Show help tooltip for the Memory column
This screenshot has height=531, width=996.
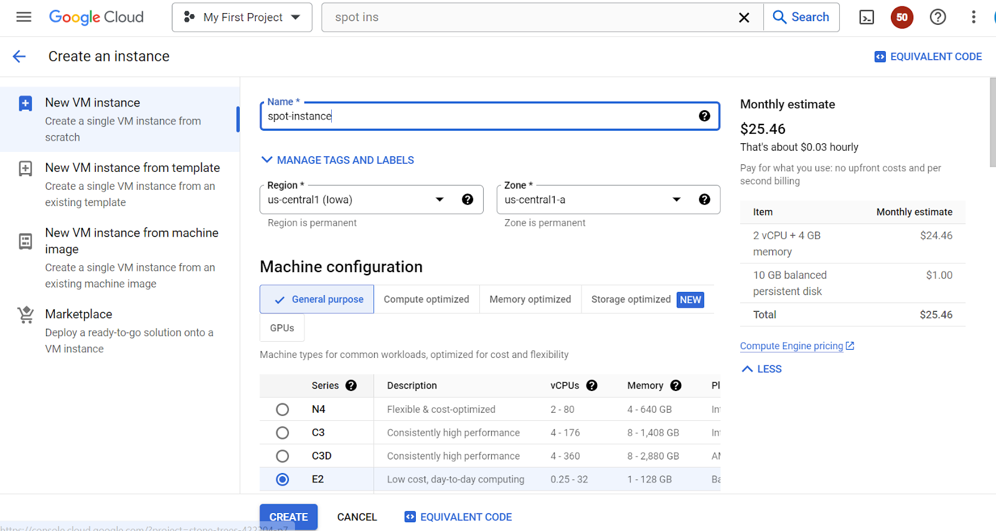tap(676, 385)
